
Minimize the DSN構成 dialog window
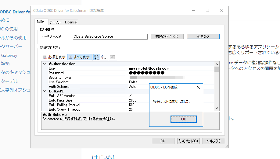click(194, 11)
